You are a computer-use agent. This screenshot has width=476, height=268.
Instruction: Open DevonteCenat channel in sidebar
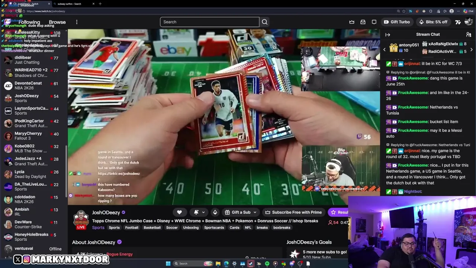pyautogui.click(x=33, y=86)
